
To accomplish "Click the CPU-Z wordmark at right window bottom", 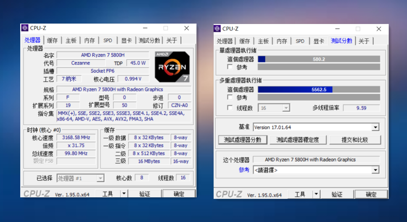I will 229,194.
